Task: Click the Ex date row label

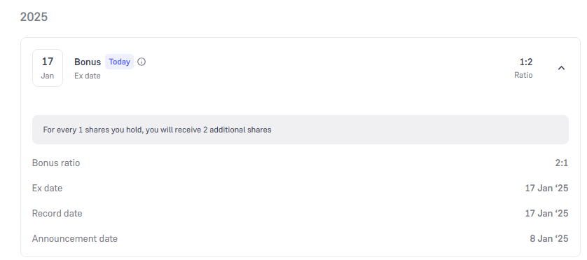Action: (47, 188)
